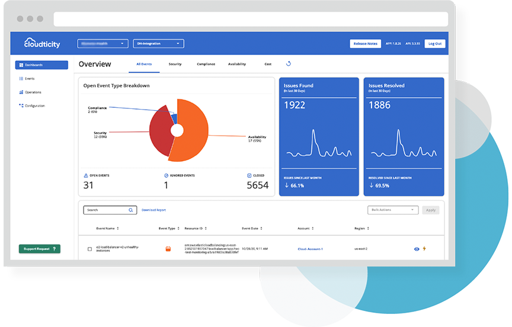Switch to the Security tab
The height and width of the screenshot is (327, 512).
[175, 65]
